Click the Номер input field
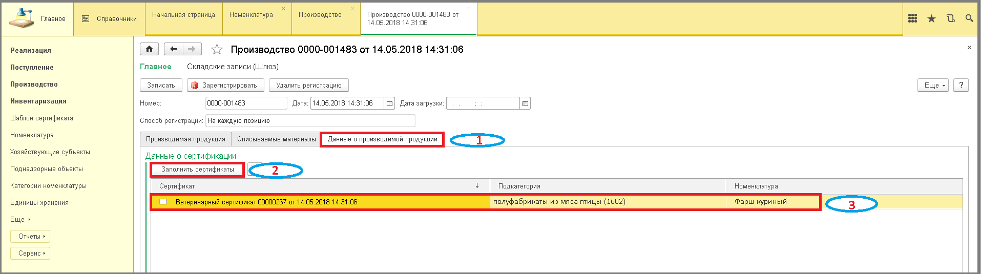 coord(246,103)
